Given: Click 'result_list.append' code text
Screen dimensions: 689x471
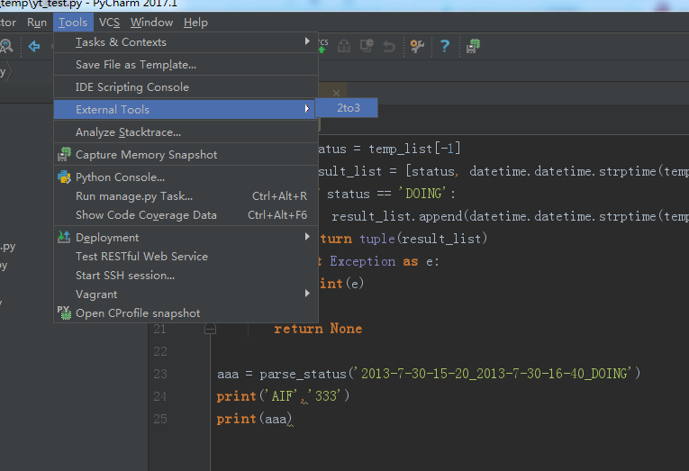Looking at the screenshot, I should pyautogui.click(x=397, y=216).
